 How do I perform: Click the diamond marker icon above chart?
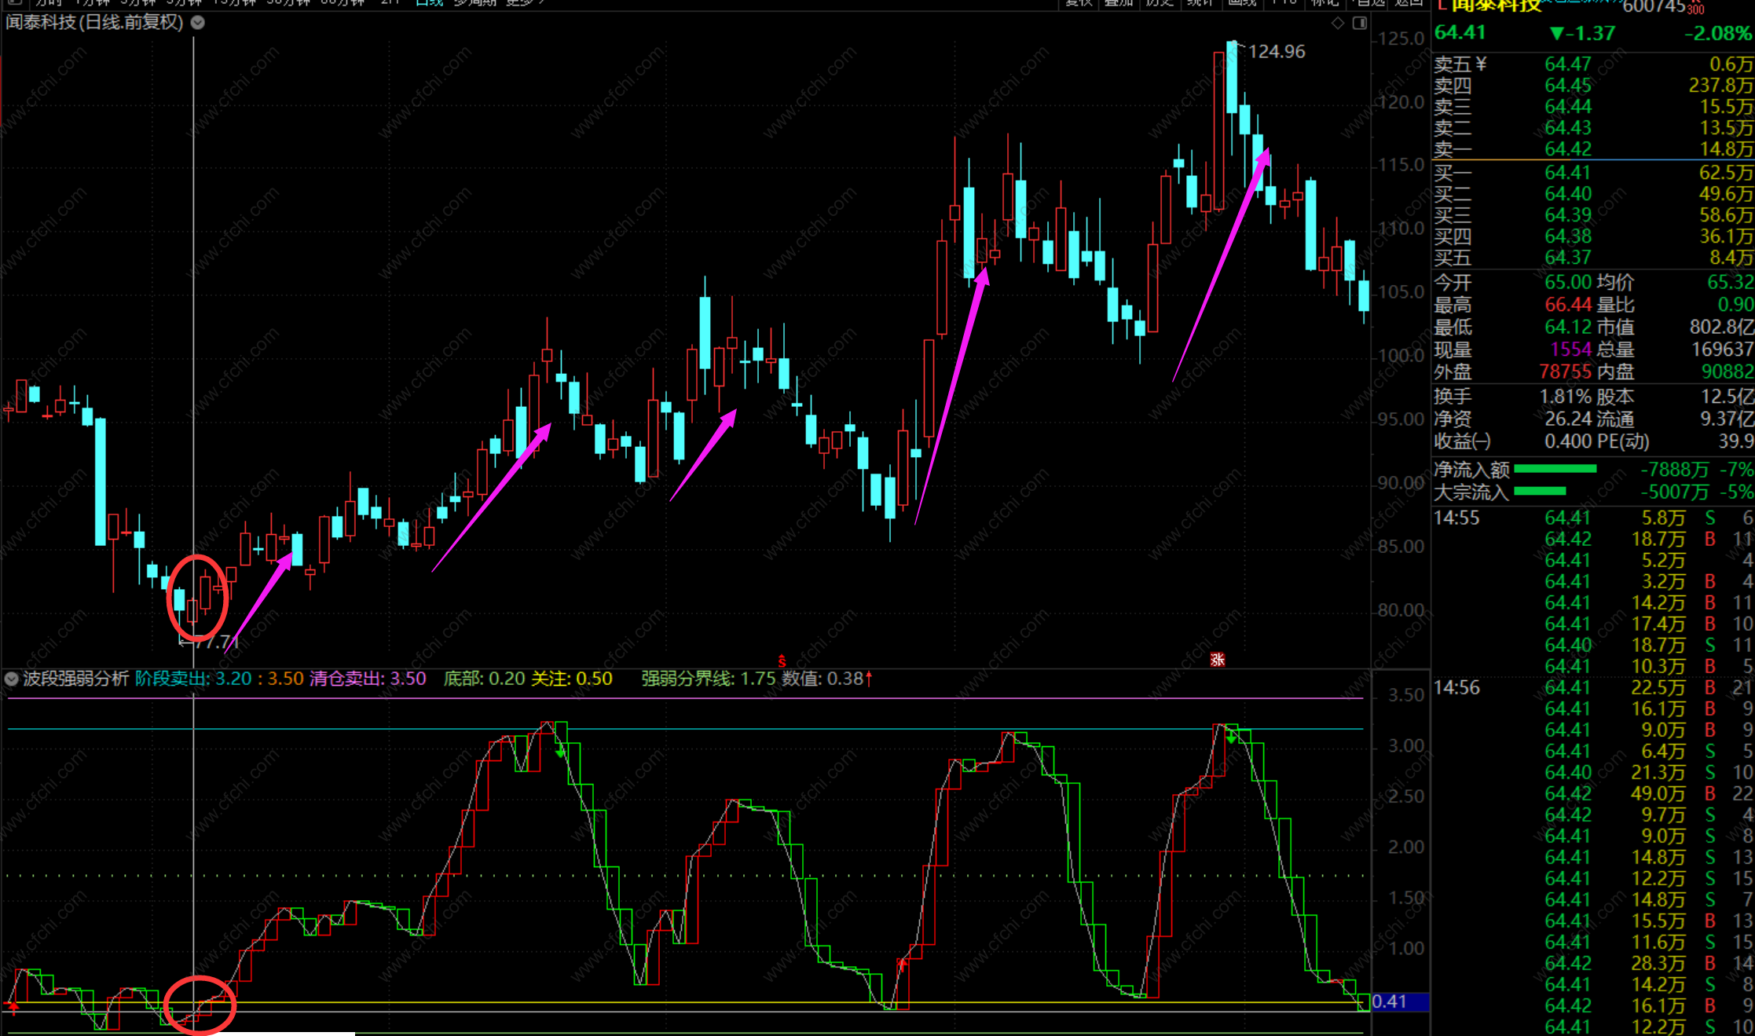(1337, 23)
